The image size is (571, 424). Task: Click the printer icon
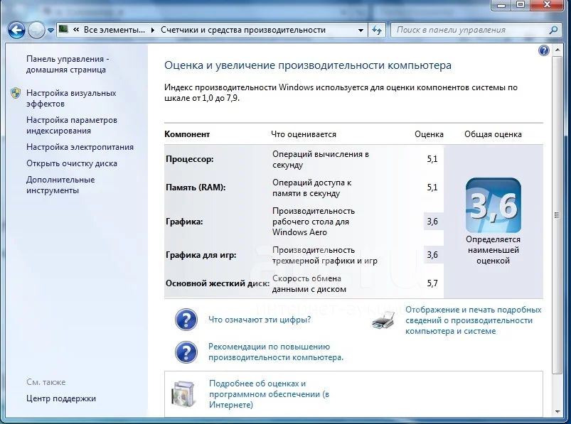click(x=383, y=320)
